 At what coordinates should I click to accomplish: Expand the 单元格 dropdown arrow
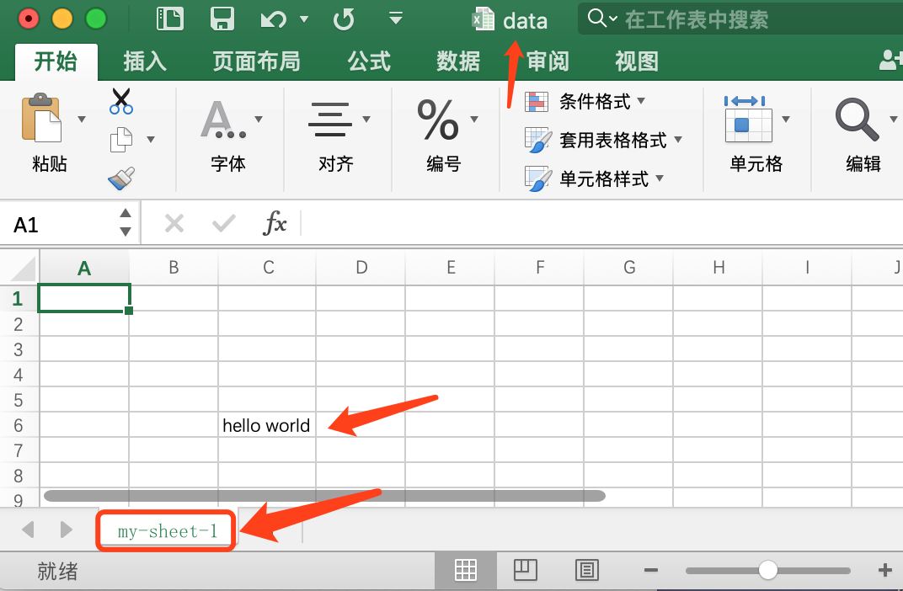(786, 119)
